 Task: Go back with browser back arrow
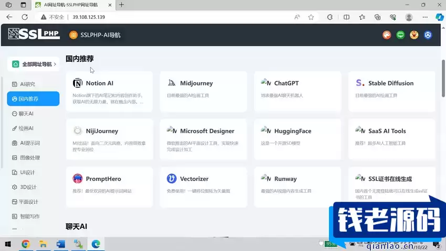click(x=9, y=17)
